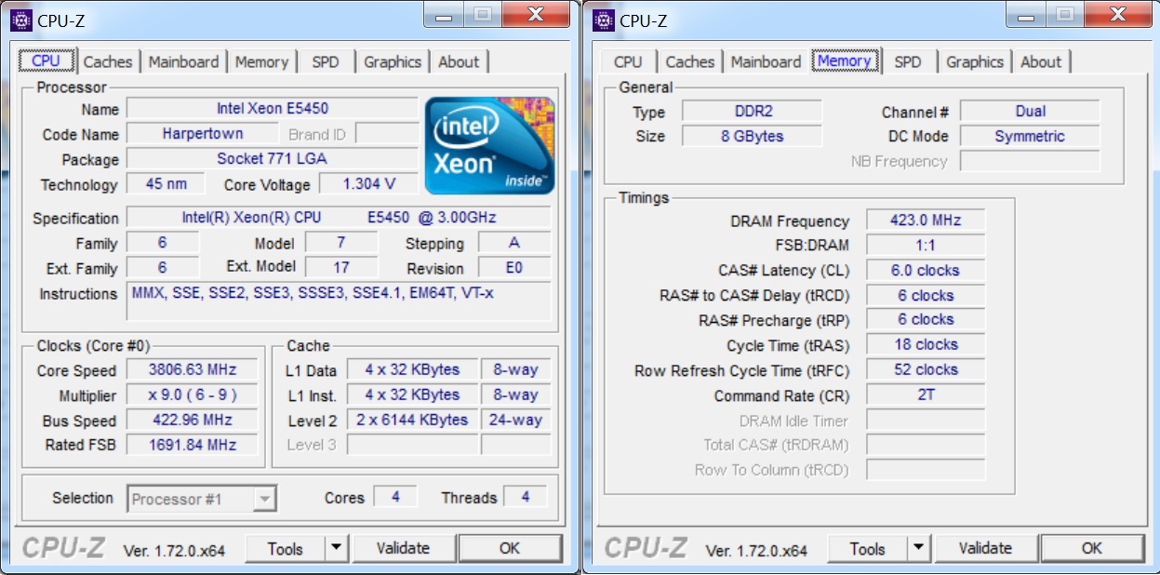Click Cycle Time (tRAS) value '18 clocks'
The width and height of the screenshot is (1160, 575).
(926, 345)
